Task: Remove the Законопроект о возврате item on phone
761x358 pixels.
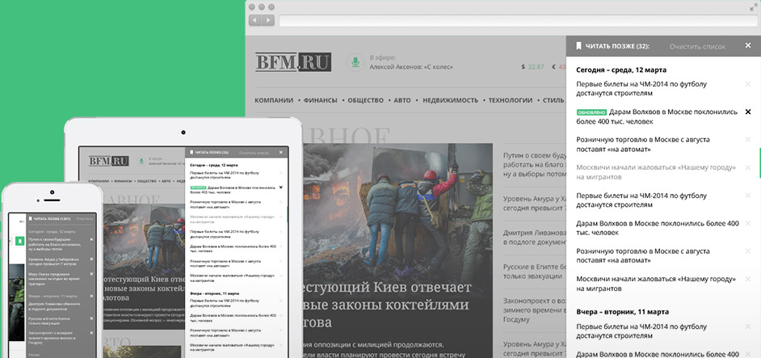Action: tap(91, 333)
